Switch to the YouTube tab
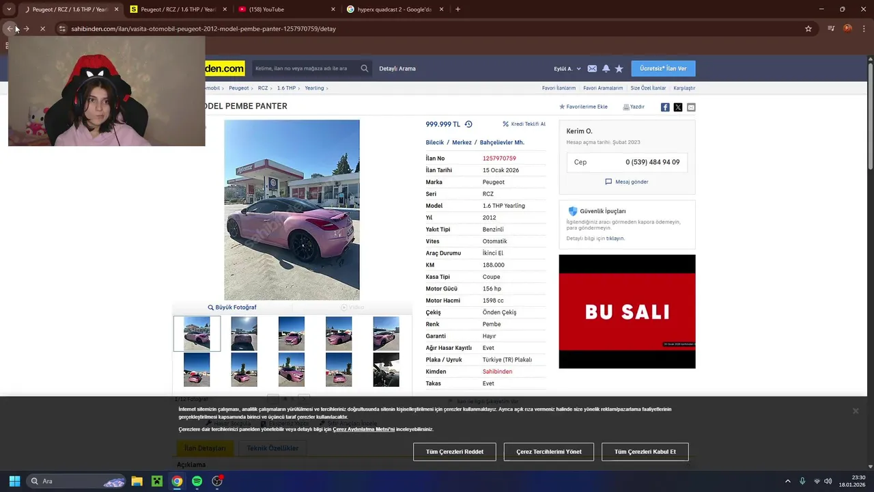The height and width of the screenshot is (492, 874). (x=287, y=10)
